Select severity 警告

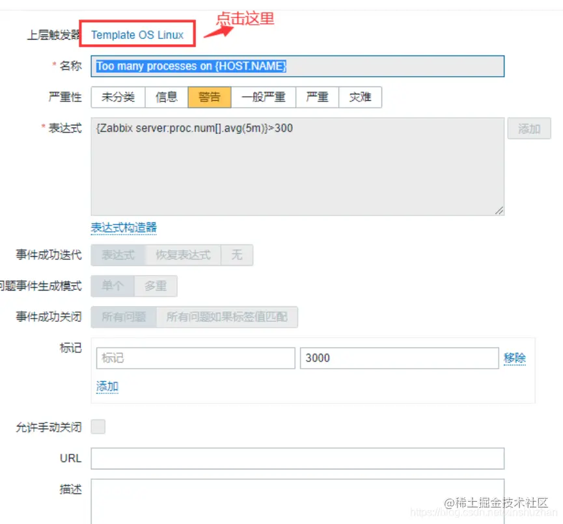click(210, 97)
